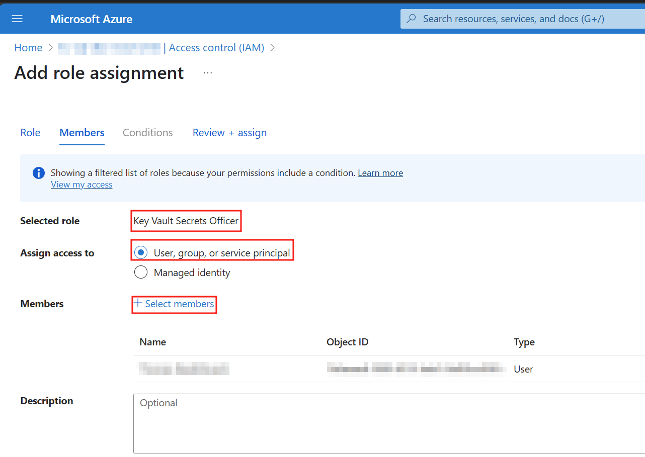645x457 pixels.
Task: Focus the search resources box
Action: point(523,19)
